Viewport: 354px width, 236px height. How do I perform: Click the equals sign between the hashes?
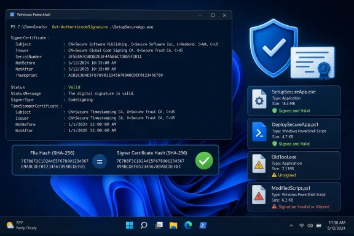(100, 162)
